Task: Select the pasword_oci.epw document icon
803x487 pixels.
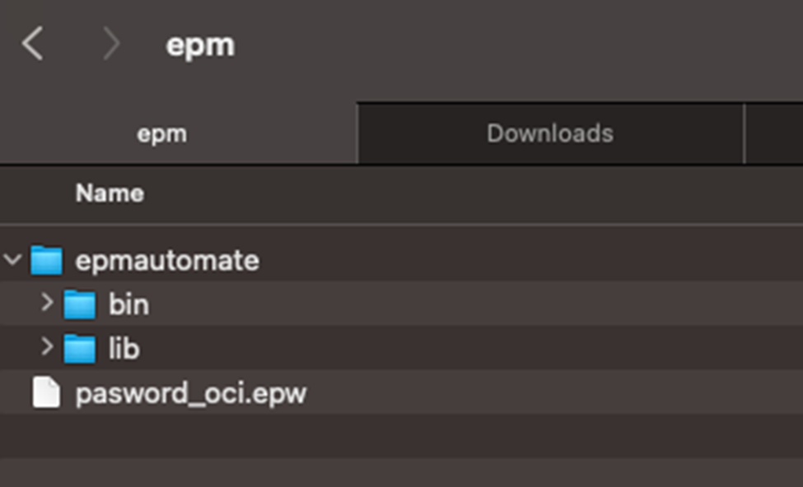Action: coord(46,393)
